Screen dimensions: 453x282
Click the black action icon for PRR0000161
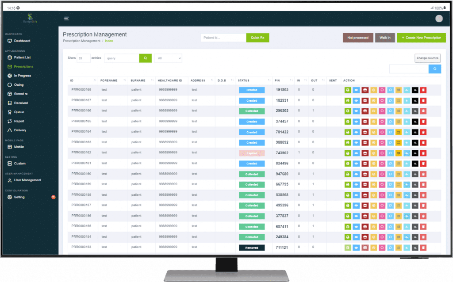pyautogui.click(x=415, y=164)
